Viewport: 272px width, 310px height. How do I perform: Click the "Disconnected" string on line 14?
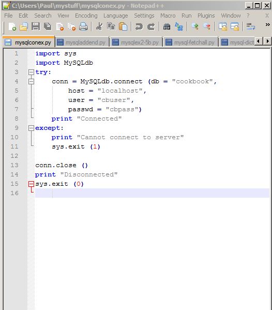pos(89,174)
